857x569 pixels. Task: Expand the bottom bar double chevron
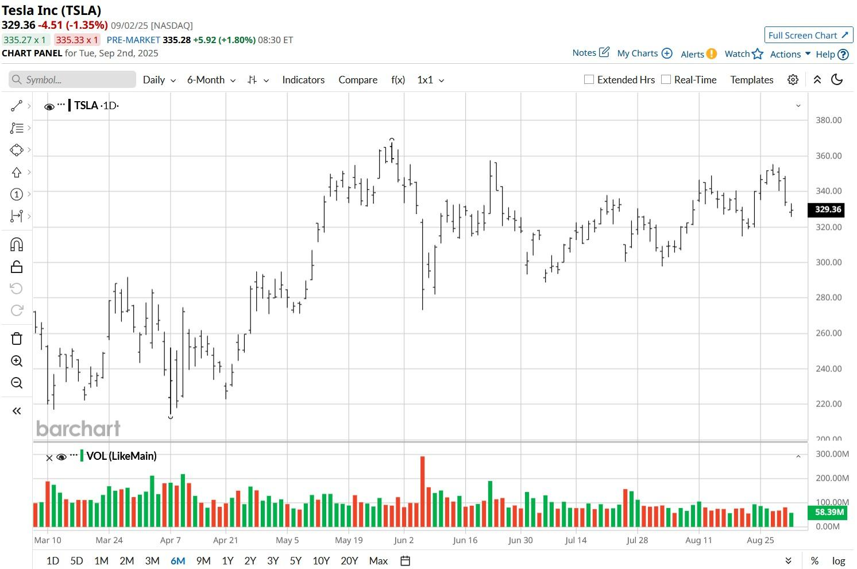[x=788, y=560]
